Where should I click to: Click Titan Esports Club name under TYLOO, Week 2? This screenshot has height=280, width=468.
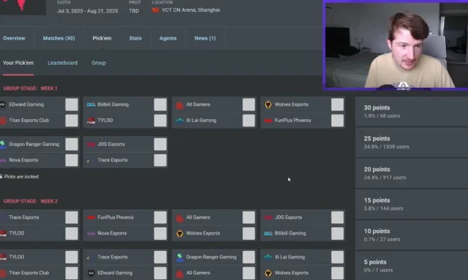[29, 273]
